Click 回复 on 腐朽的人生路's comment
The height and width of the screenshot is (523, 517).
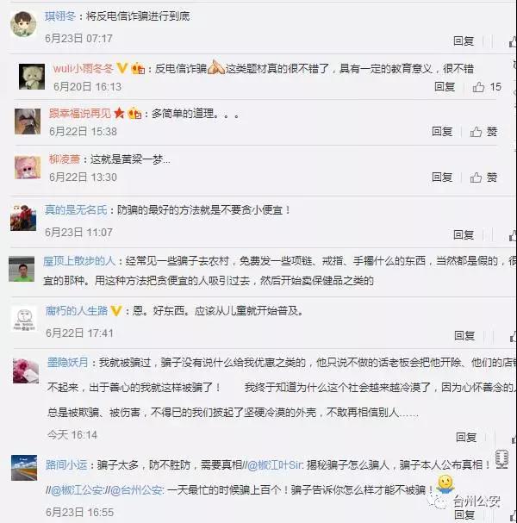464,336
